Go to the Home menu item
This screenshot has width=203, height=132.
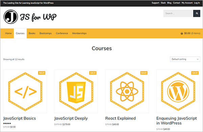click(8, 33)
